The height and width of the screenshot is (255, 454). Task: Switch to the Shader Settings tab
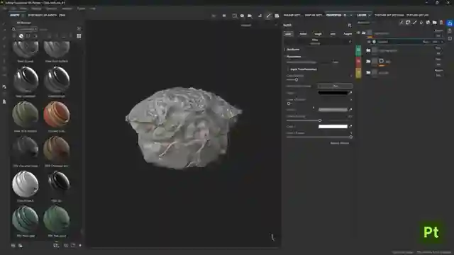pyautogui.click(x=292, y=16)
